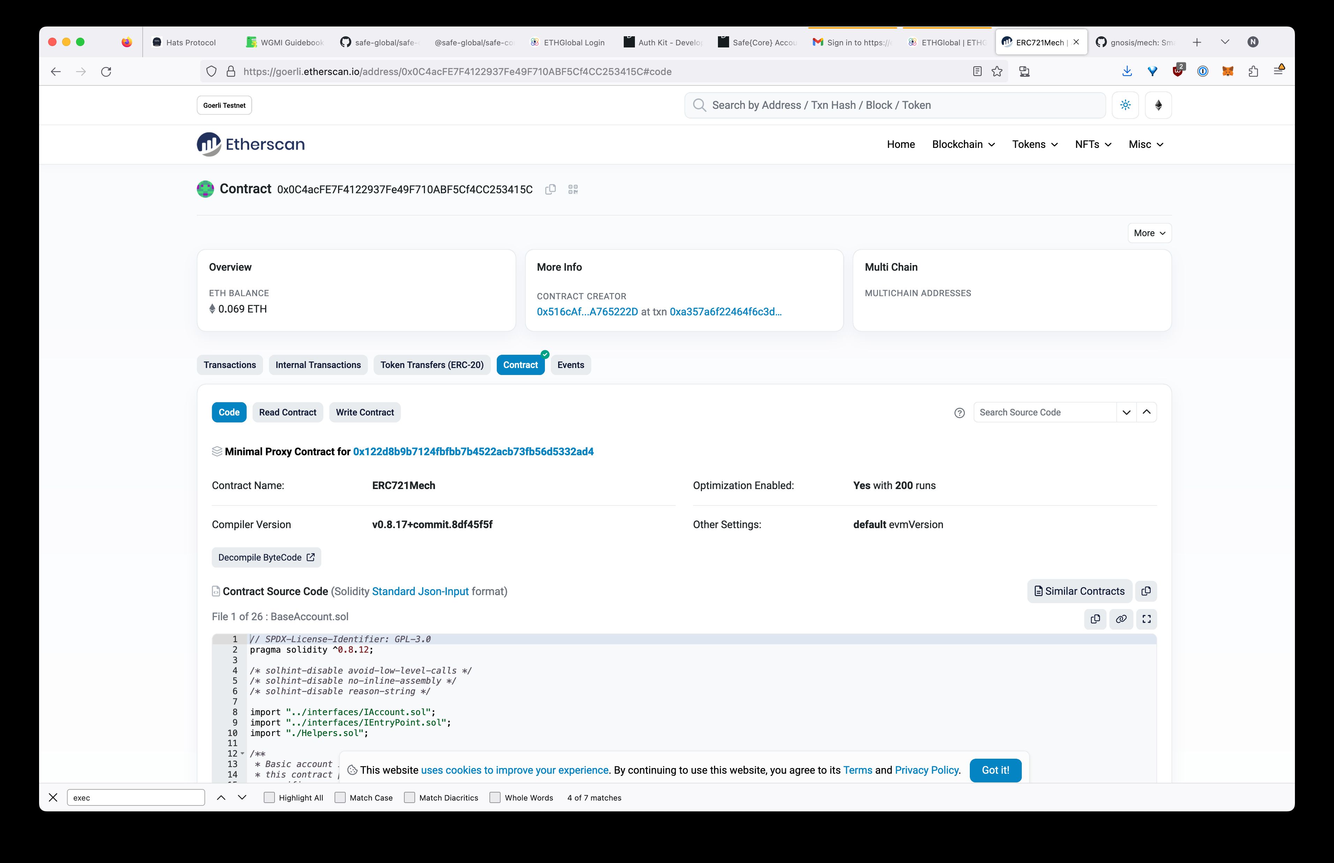Open Firefox application hamburger menu
Screen dimensions: 1334x863
(x=1279, y=70)
